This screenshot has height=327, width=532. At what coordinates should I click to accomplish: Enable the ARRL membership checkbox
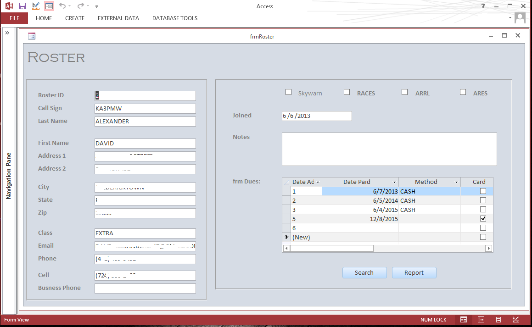click(404, 92)
